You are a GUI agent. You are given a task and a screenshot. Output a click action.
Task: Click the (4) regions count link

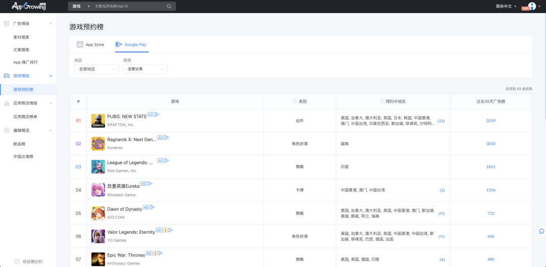(442, 260)
